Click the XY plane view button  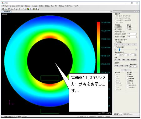(117, 66)
